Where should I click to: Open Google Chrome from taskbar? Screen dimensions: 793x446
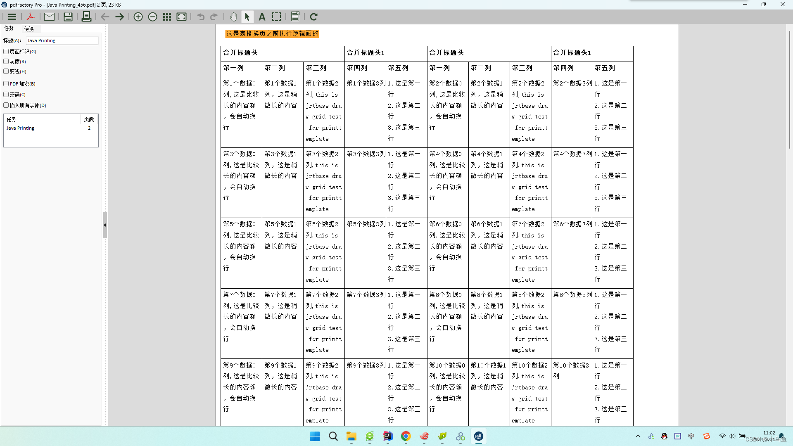406,436
